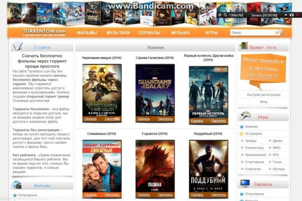Click the gamepad icon in Игры panel

click(x=245, y=115)
